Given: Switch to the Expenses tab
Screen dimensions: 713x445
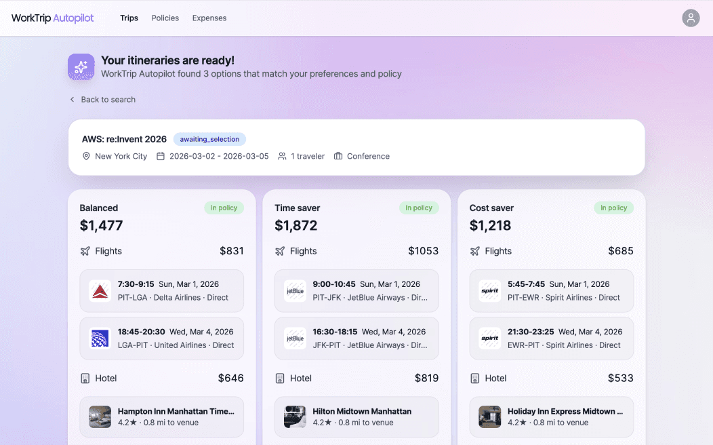Looking at the screenshot, I should click(x=209, y=18).
